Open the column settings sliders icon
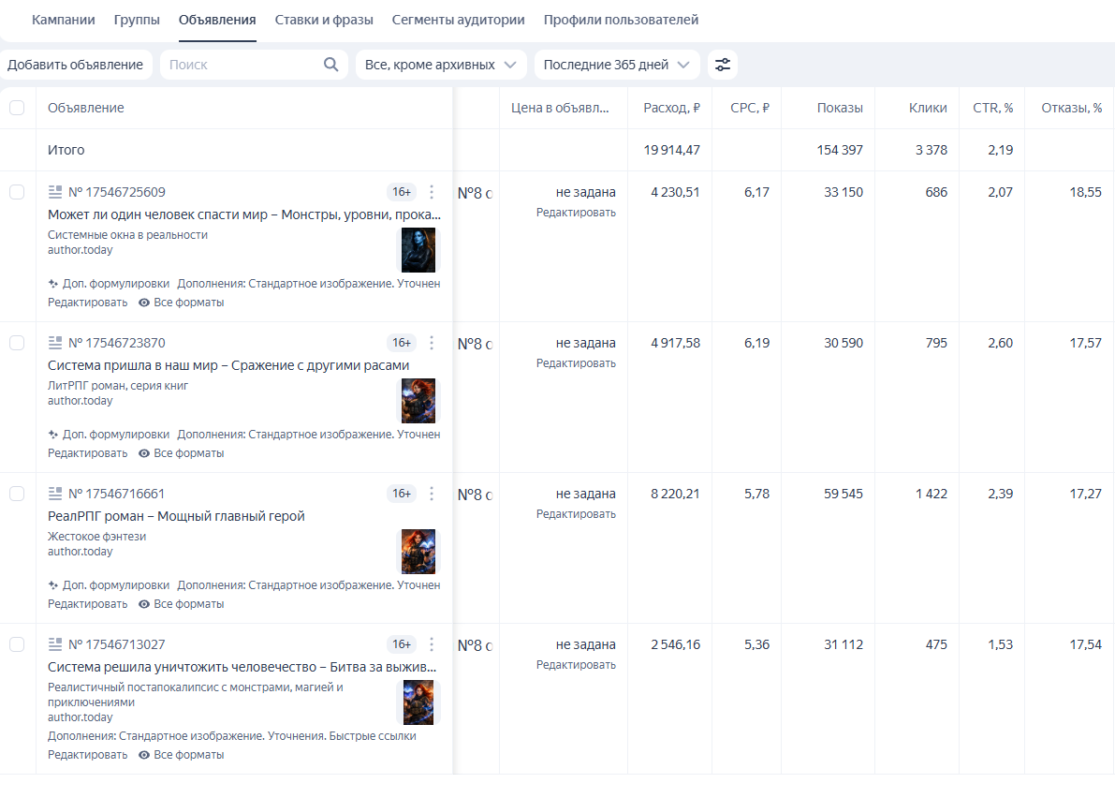 point(723,65)
